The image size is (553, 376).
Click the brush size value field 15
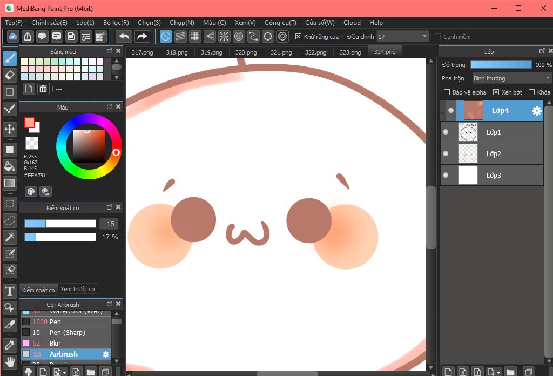(x=109, y=224)
